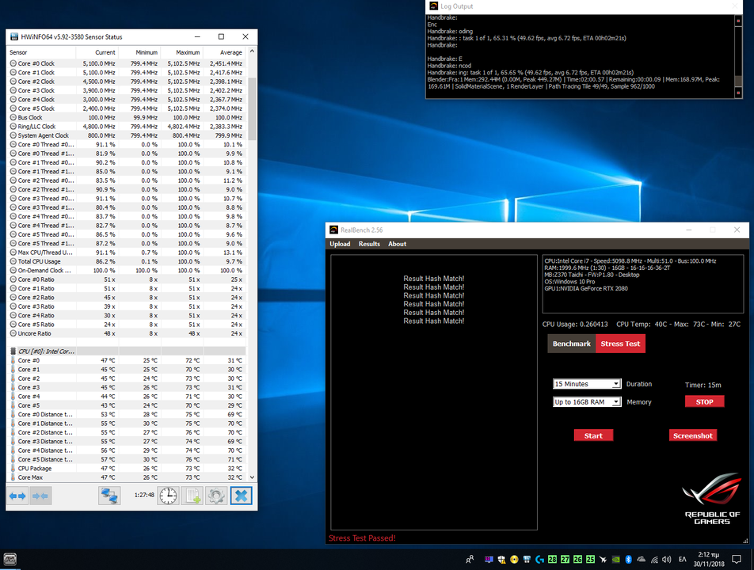754x570 pixels.
Task: Select the Core #0 Clock sensor row
Action: (x=127, y=63)
